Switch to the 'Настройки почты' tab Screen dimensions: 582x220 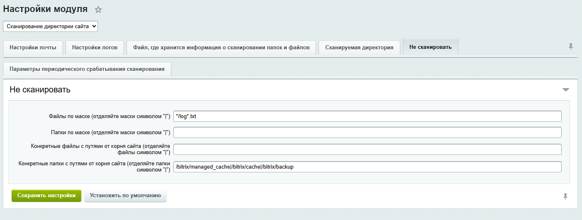coord(33,48)
